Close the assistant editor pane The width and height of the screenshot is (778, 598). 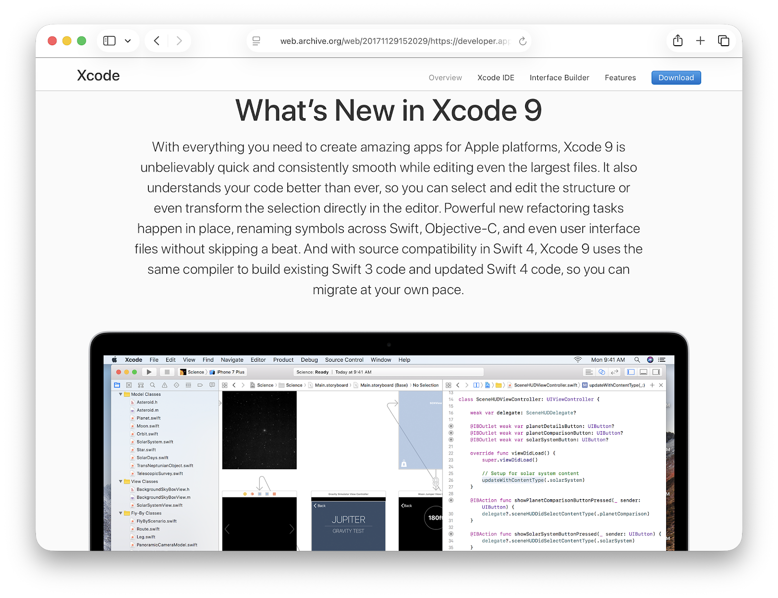coord(661,385)
